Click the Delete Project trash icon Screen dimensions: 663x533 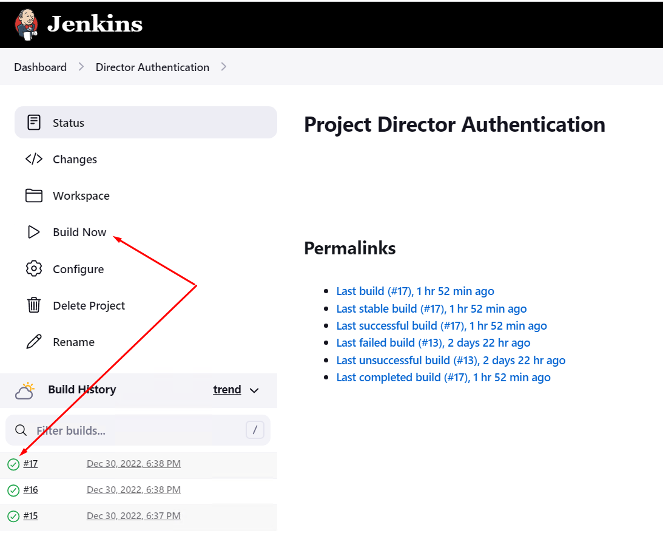coord(35,305)
